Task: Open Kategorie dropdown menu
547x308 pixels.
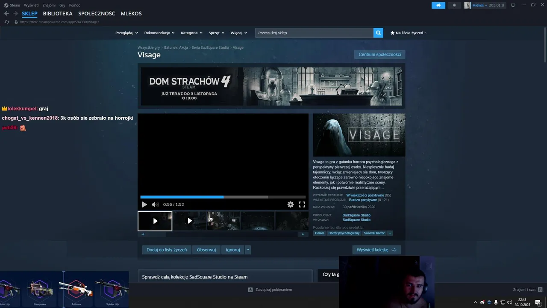Action: click(x=191, y=33)
